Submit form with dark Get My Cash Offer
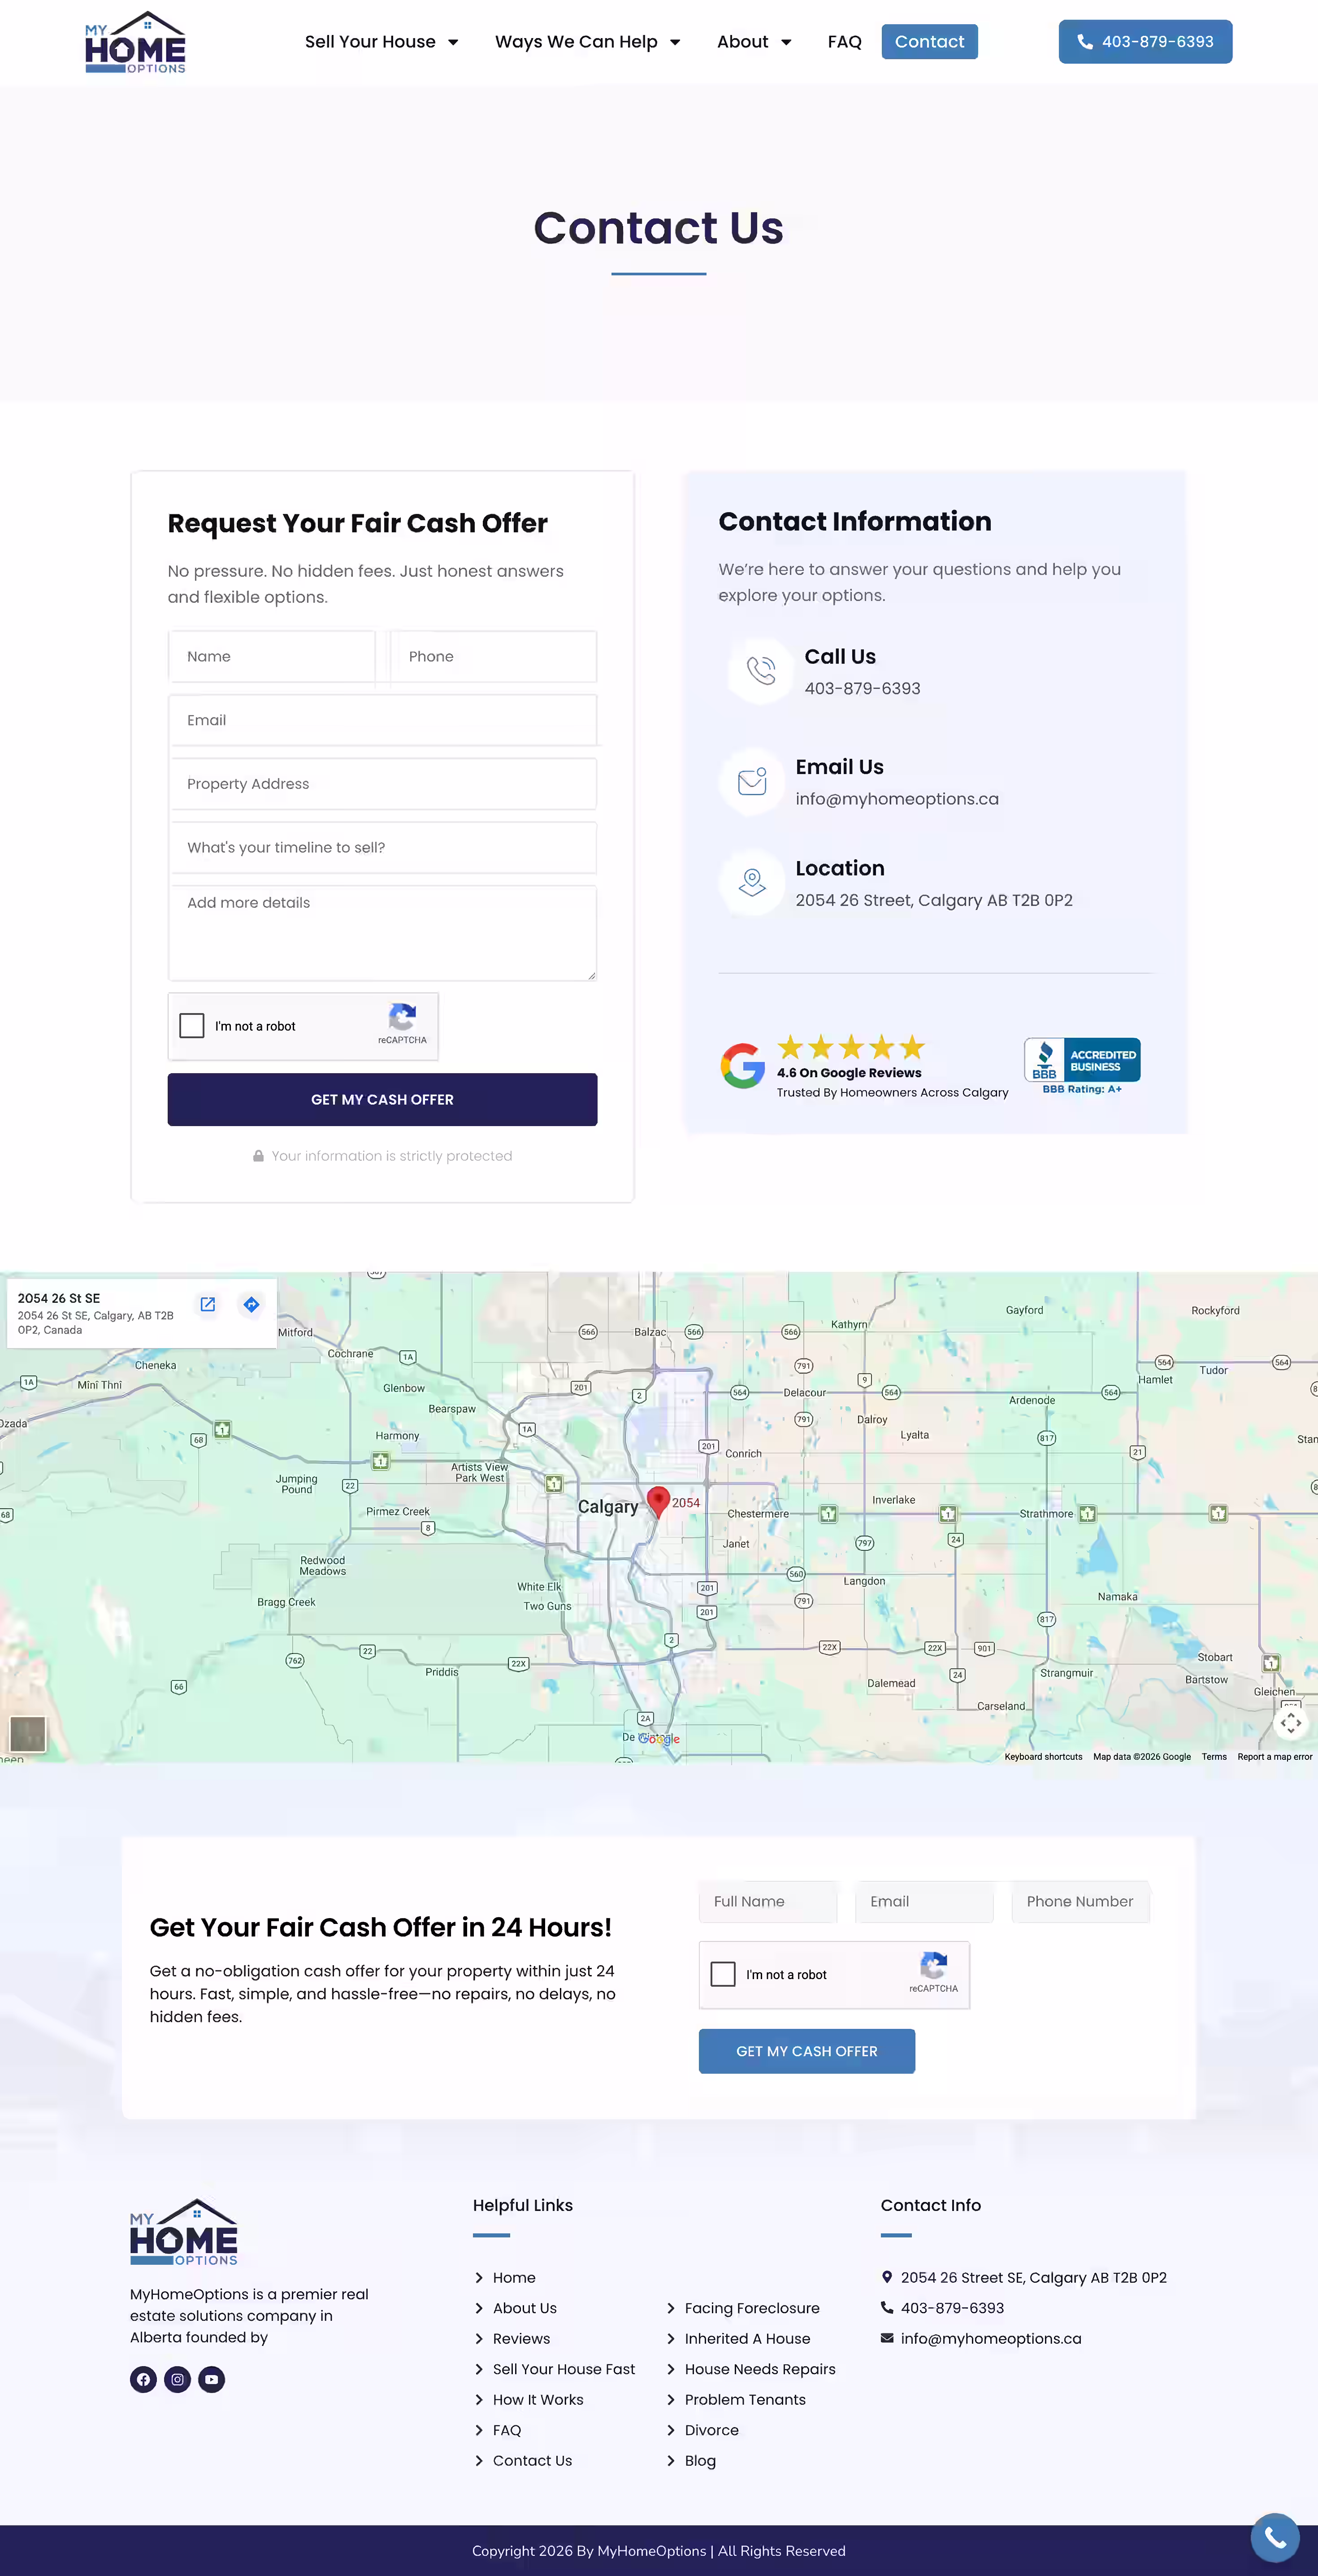Image resolution: width=1318 pixels, height=2576 pixels. pyautogui.click(x=382, y=1099)
